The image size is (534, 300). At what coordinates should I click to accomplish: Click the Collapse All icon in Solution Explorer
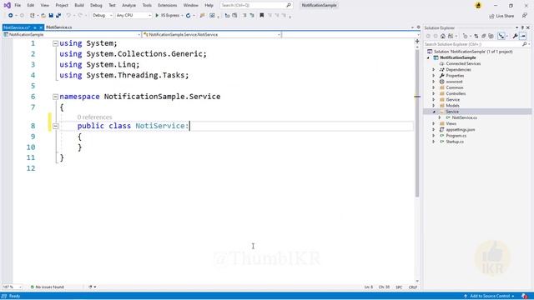(x=484, y=36)
